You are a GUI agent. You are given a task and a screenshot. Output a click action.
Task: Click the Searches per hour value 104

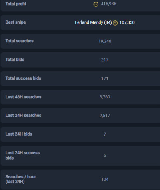[105, 179]
